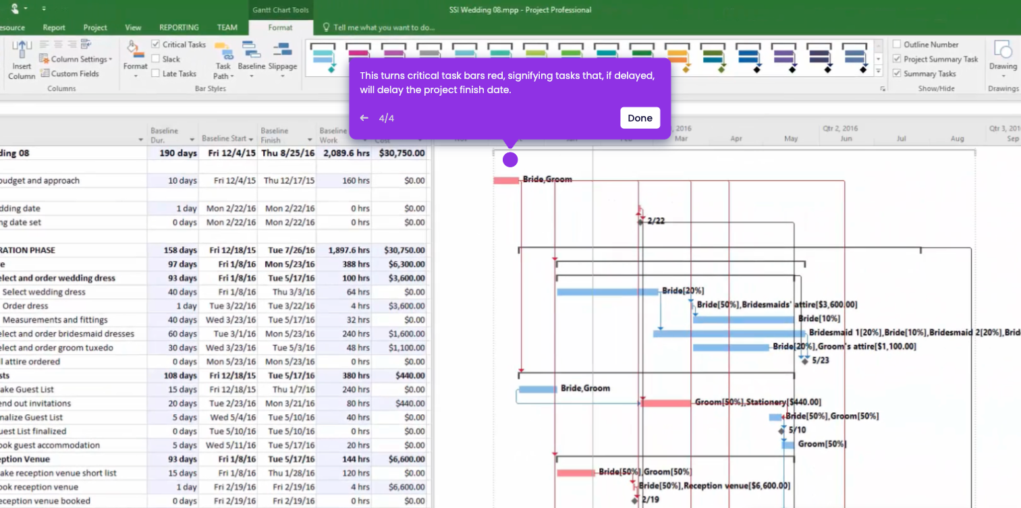Click the red Bride,Groom critical task bar
The width and height of the screenshot is (1021, 508).
[x=506, y=180]
